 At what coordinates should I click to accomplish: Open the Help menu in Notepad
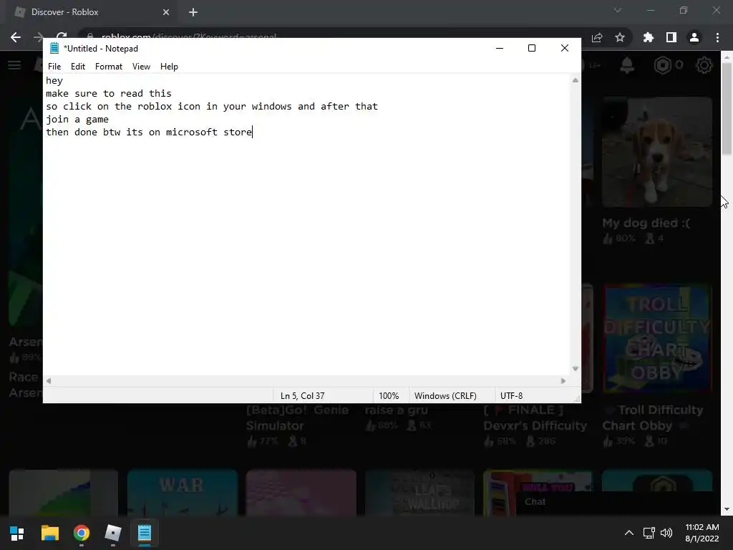click(169, 67)
